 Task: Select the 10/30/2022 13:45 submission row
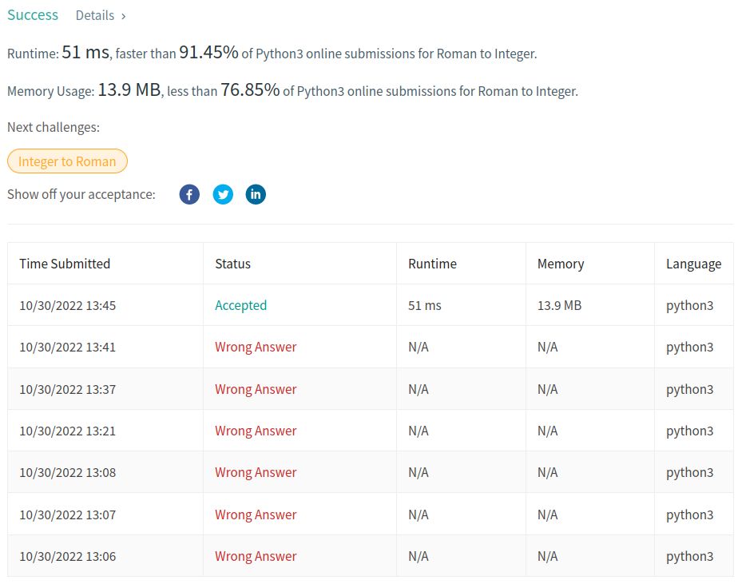[371, 305]
